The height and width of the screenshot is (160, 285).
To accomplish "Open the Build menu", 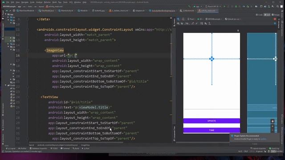I will coord(54,2).
